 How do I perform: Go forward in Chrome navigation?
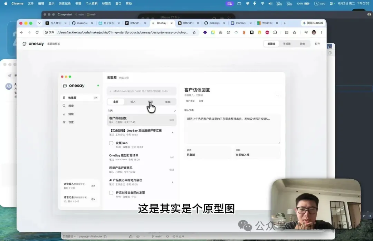[29, 32]
